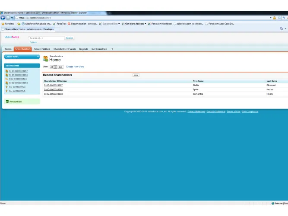The height and width of the screenshot is (216, 288).
Task: Open recent item SHID-0000001068 in sidebar
Action: [19, 83]
